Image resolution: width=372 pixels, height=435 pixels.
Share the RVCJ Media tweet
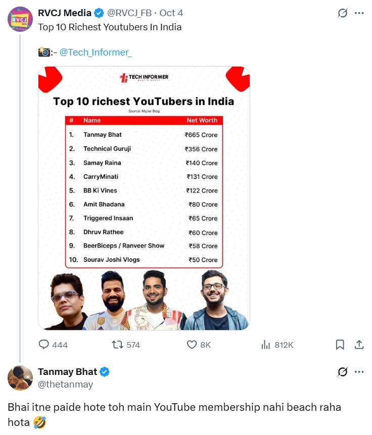pos(360,345)
